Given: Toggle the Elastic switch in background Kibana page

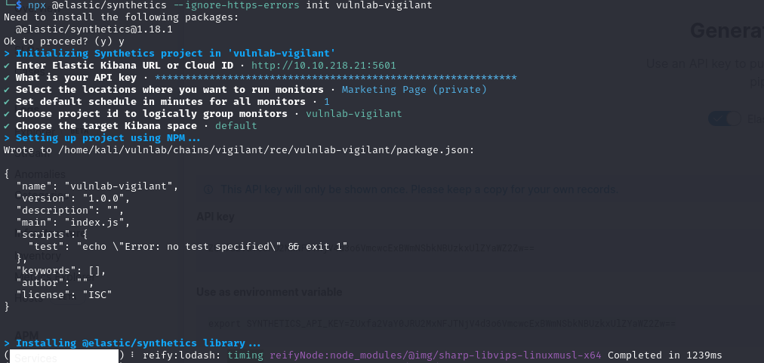Looking at the screenshot, I should [724, 119].
